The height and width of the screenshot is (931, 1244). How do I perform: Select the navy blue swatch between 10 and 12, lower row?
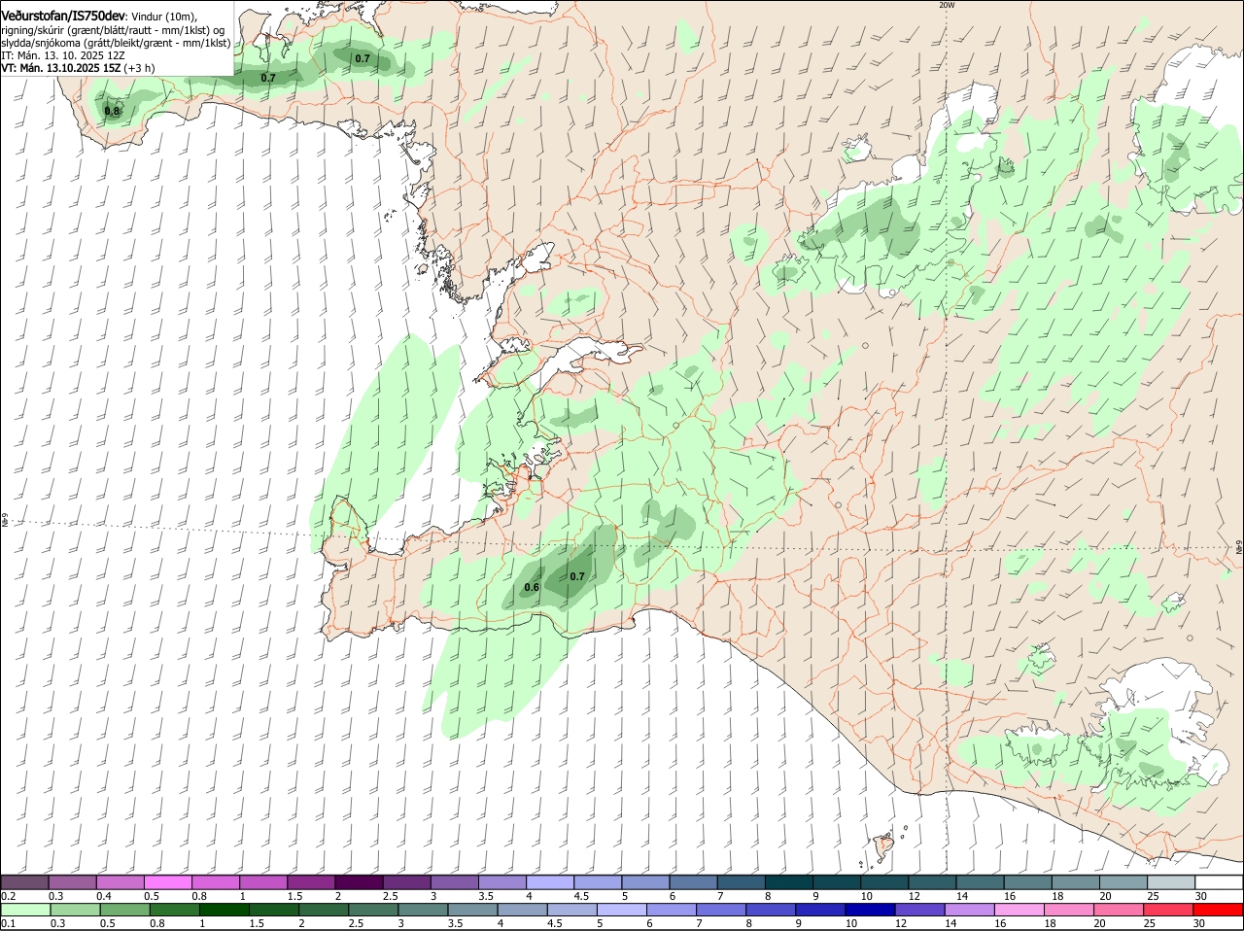click(x=871, y=910)
